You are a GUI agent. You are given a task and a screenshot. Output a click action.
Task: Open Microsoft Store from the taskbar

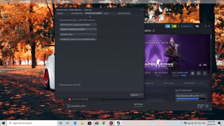pyautogui.click(x=90, y=123)
